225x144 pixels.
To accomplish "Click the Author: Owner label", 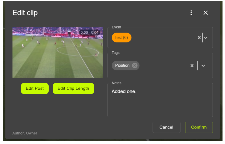I will coord(25,133).
